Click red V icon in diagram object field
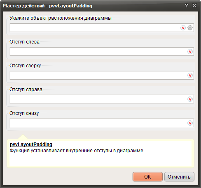 click(x=183, y=28)
